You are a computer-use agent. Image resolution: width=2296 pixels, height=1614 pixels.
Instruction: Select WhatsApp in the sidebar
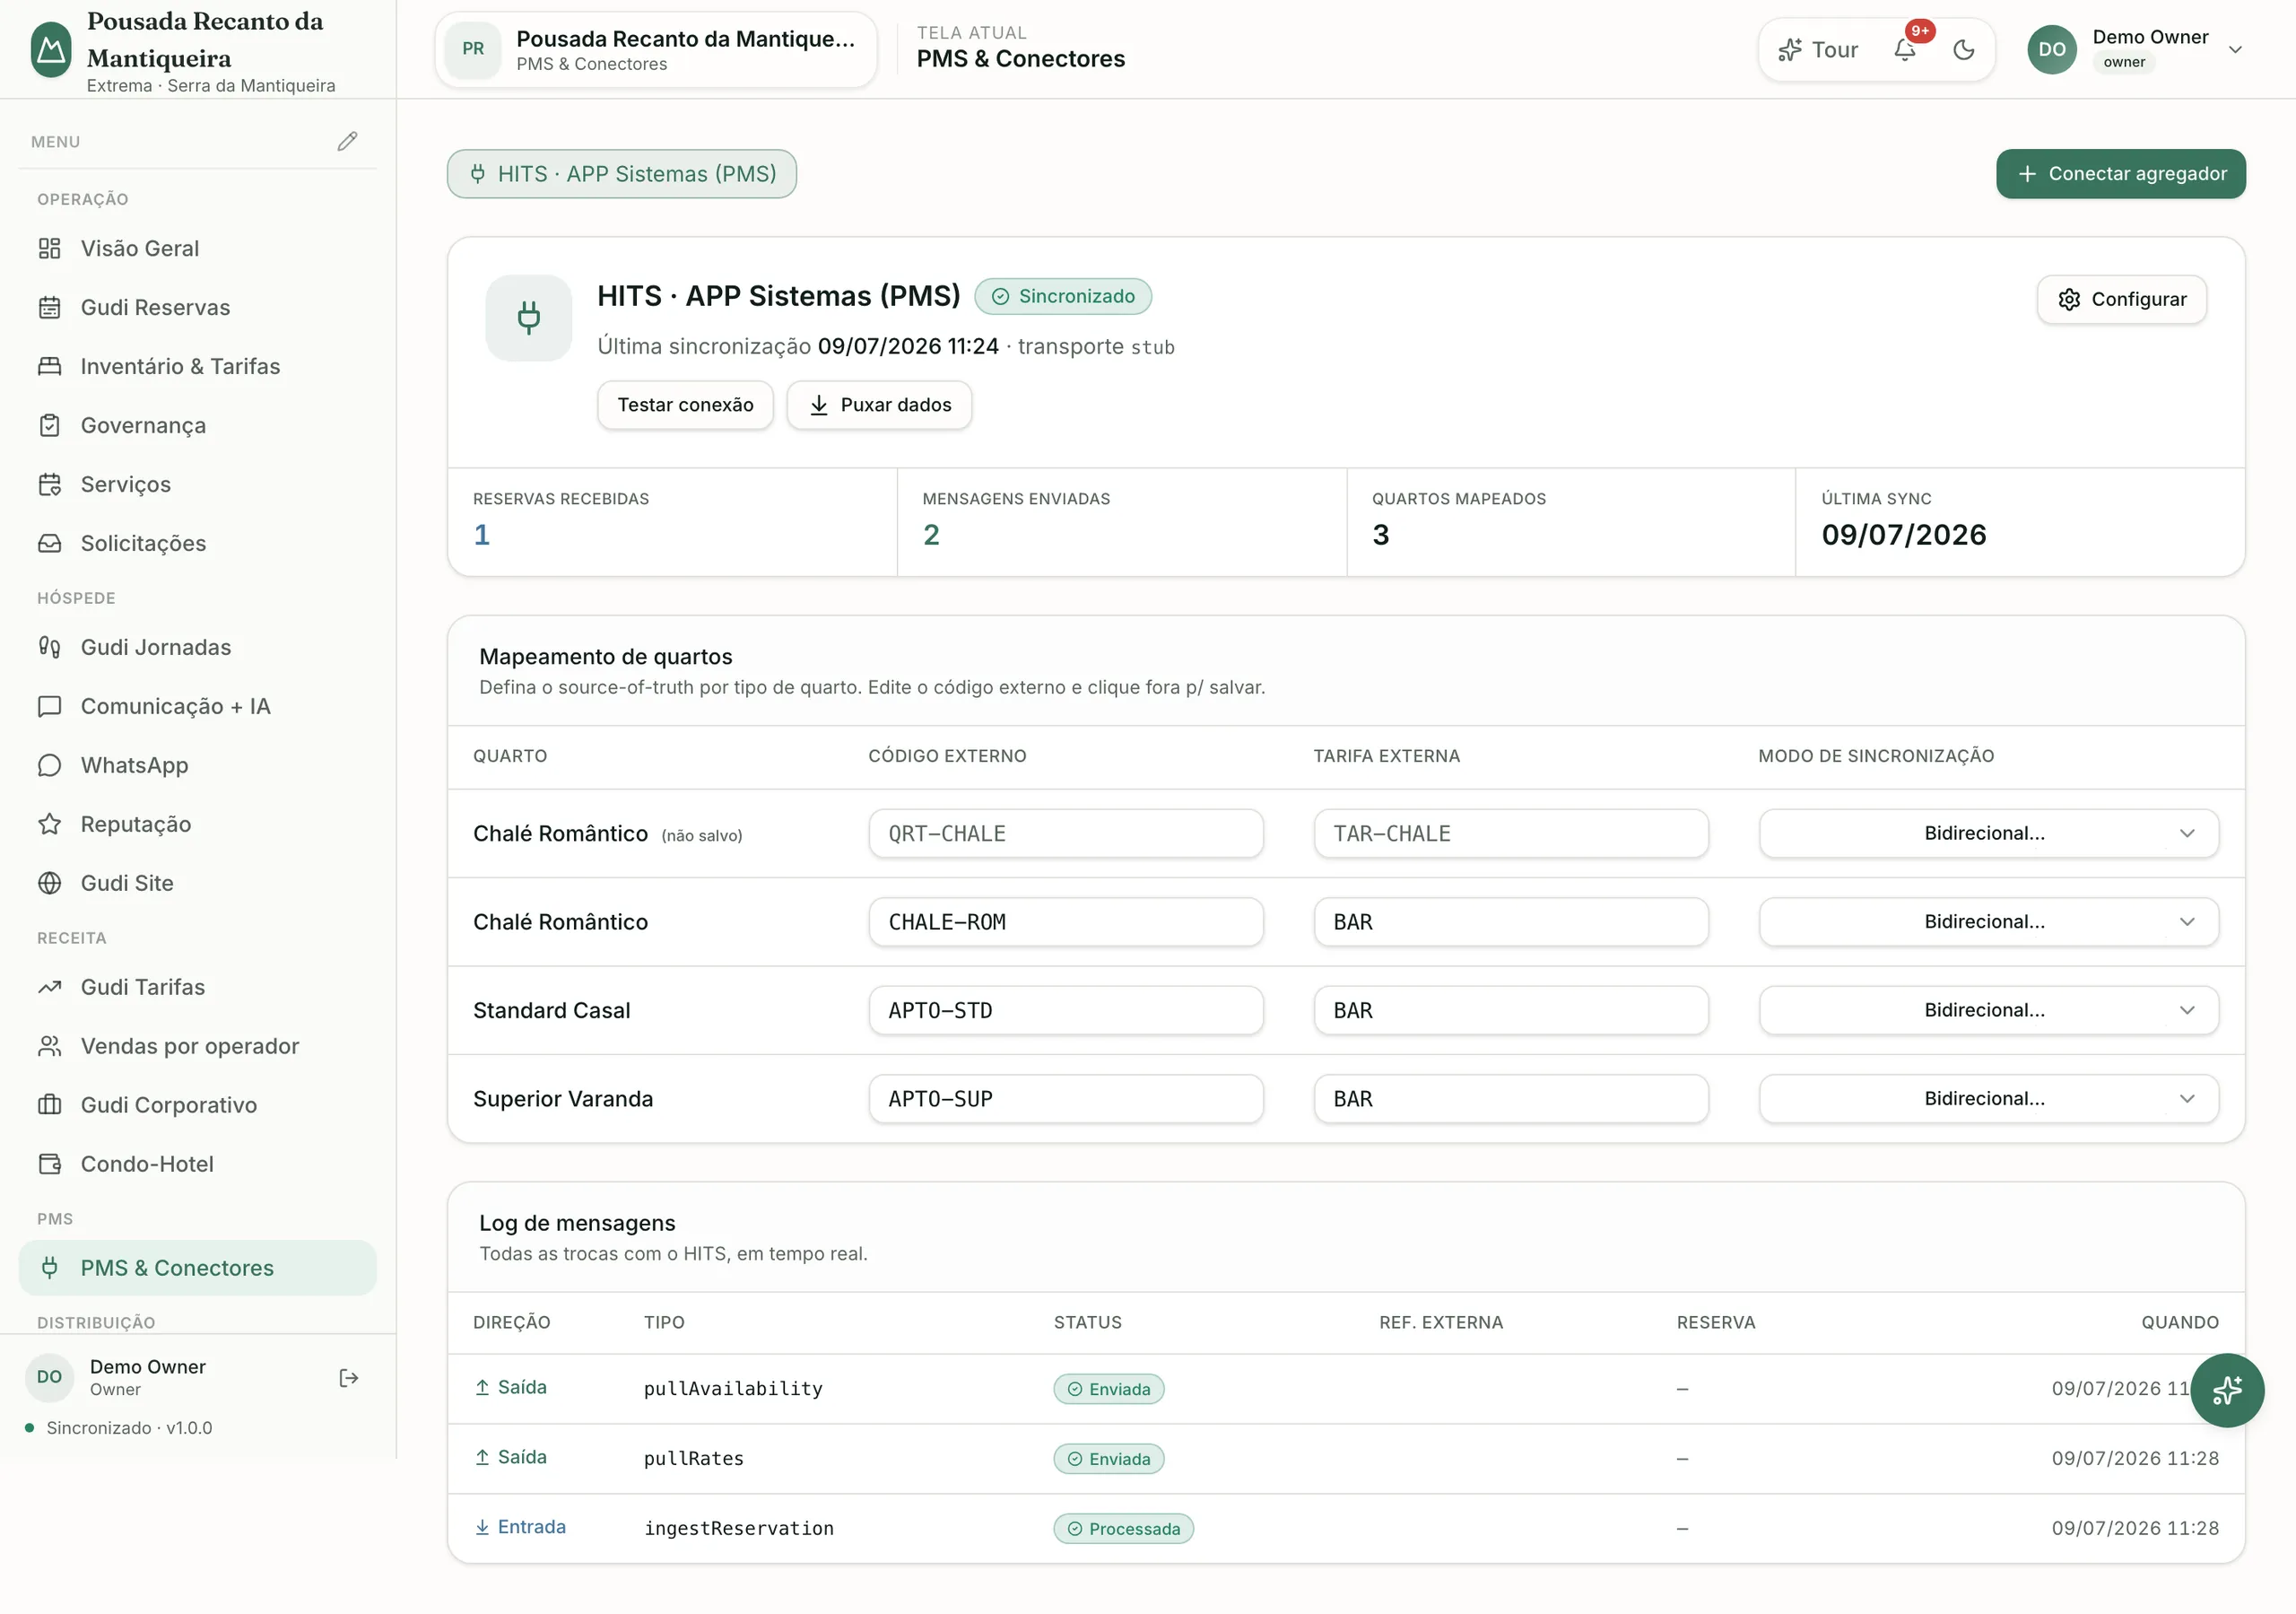click(198, 765)
